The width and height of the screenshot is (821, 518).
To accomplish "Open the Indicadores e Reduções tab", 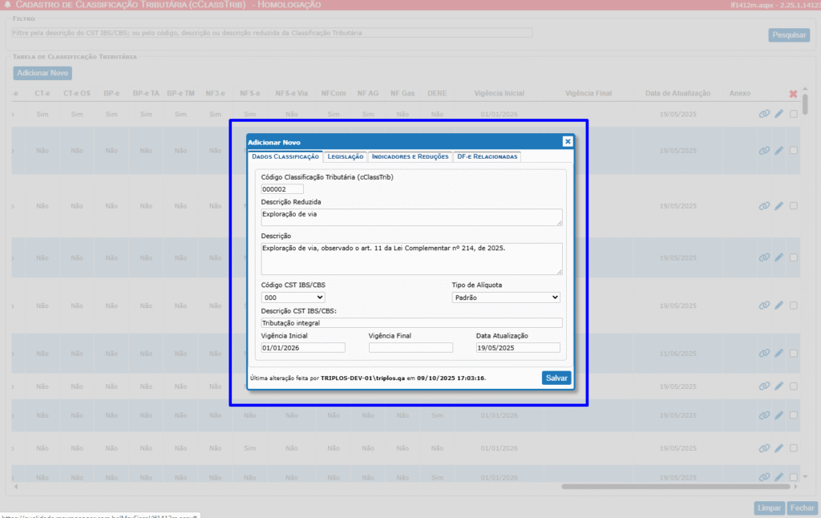I will (409, 156).
